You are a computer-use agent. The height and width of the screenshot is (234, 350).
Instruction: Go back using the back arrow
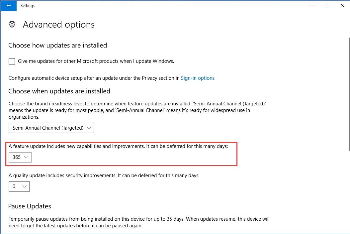coord(9,6)
